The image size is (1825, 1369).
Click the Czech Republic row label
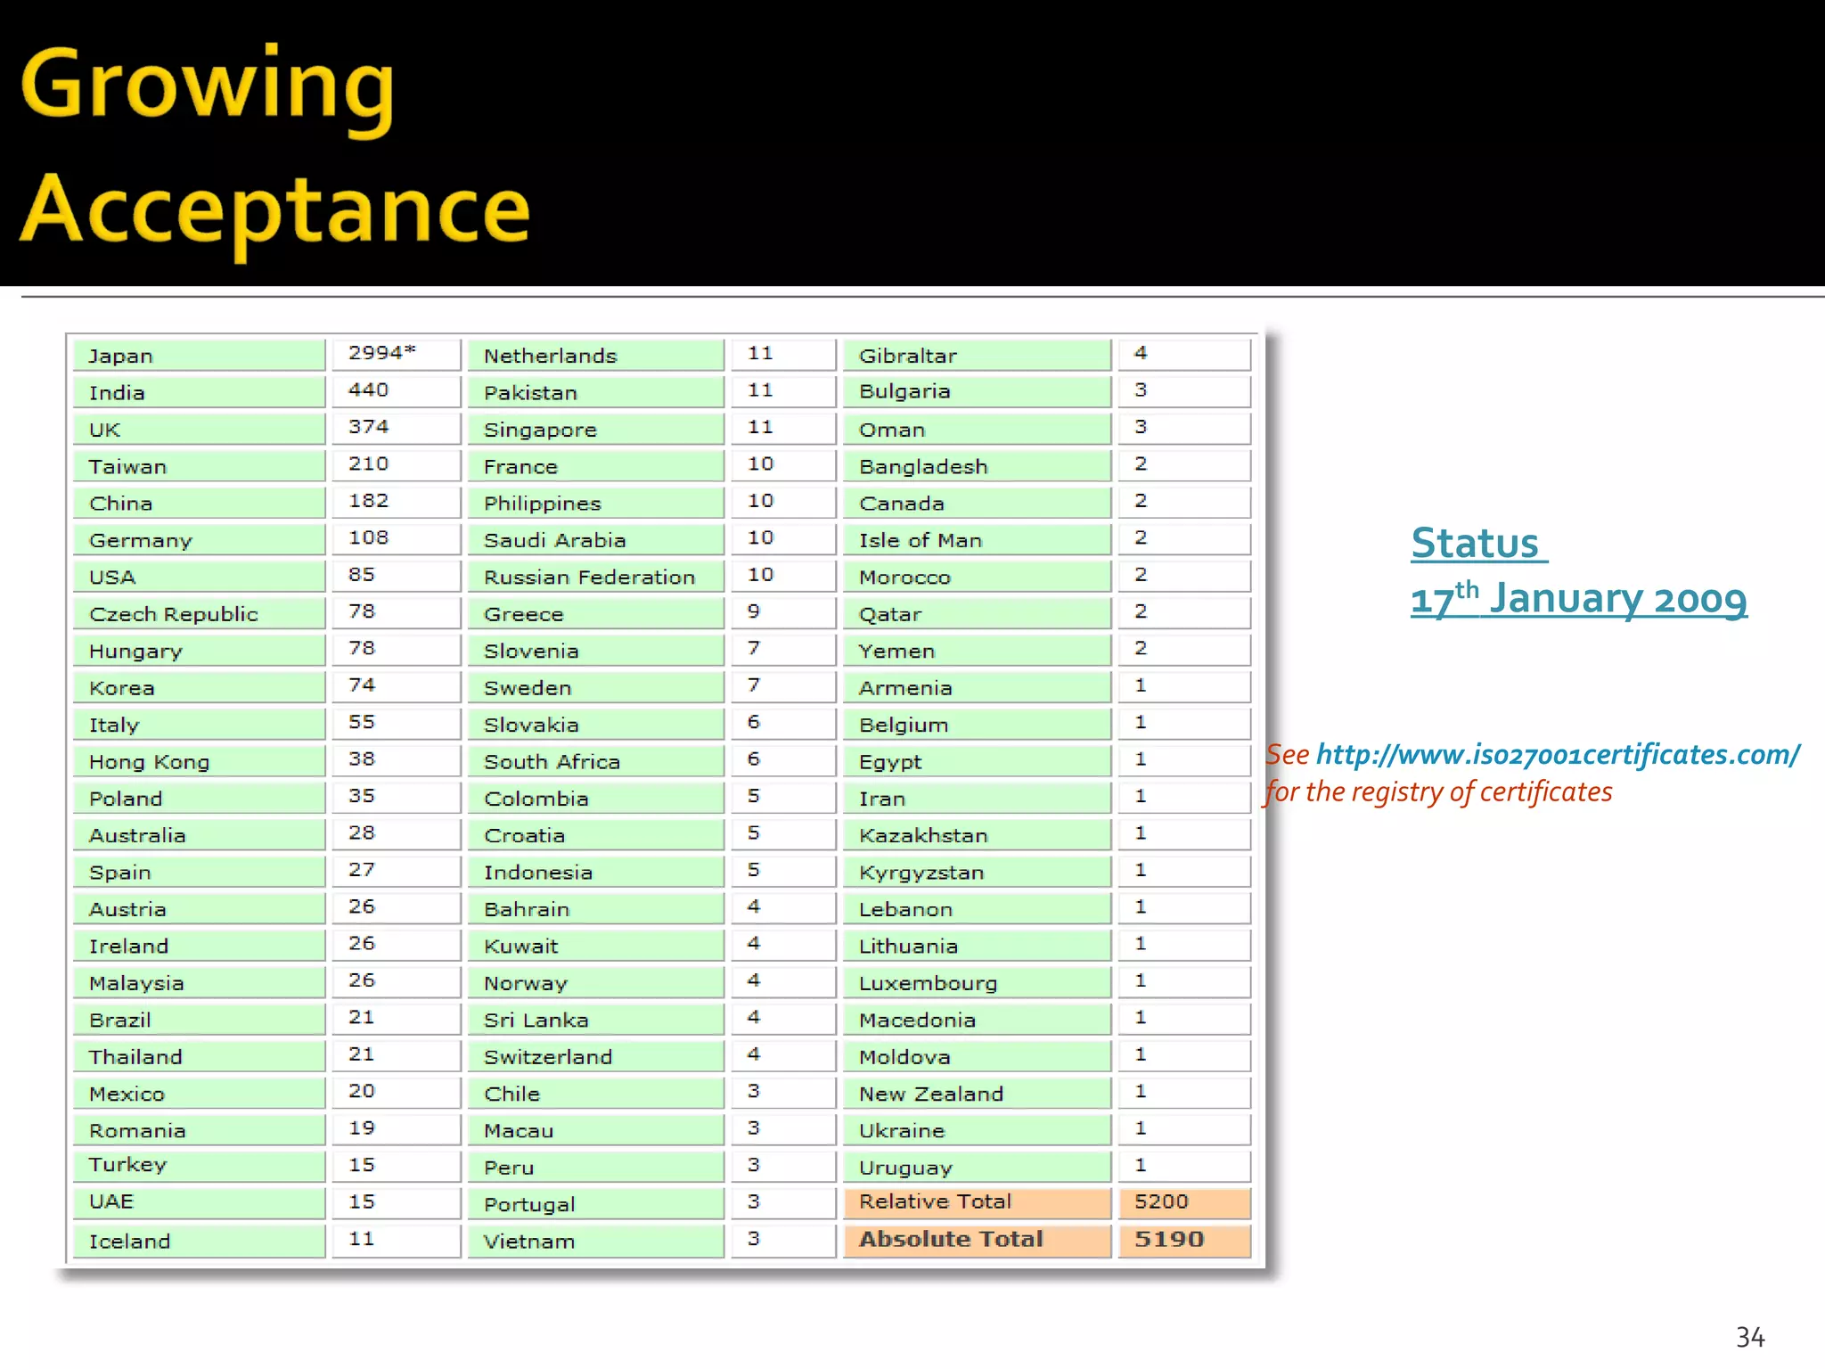199,614
